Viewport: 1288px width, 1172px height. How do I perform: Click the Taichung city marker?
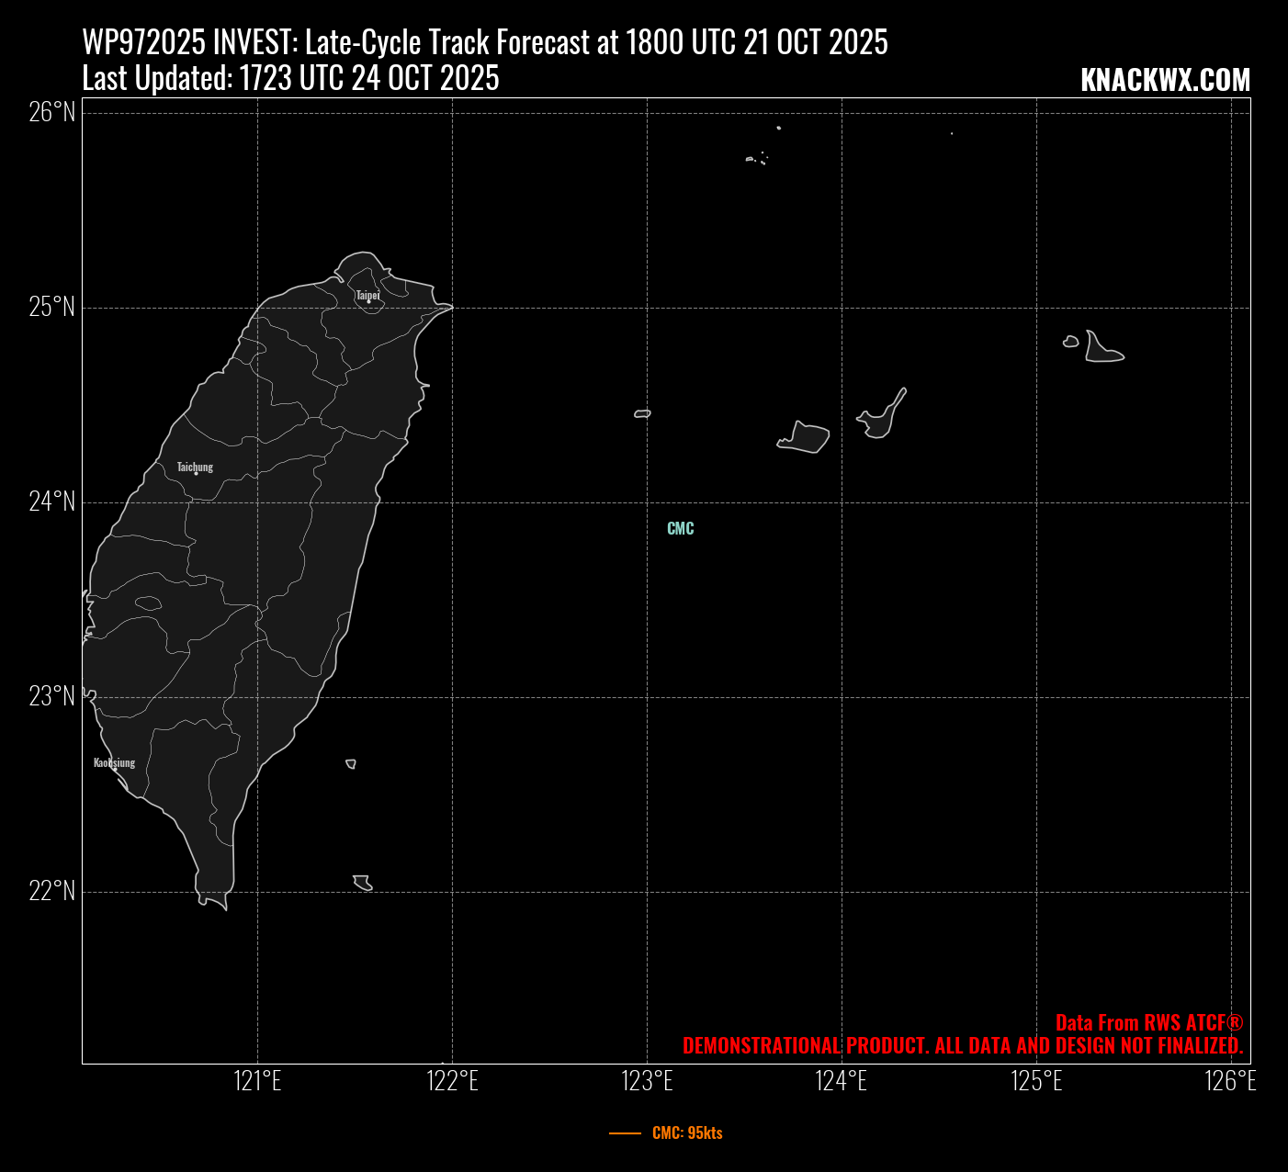coord(196,473)
